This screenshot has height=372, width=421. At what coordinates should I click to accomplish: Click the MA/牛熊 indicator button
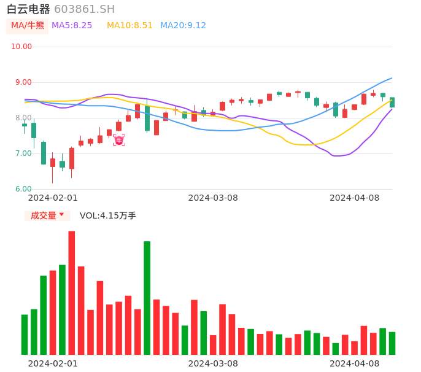click(28, 26)
